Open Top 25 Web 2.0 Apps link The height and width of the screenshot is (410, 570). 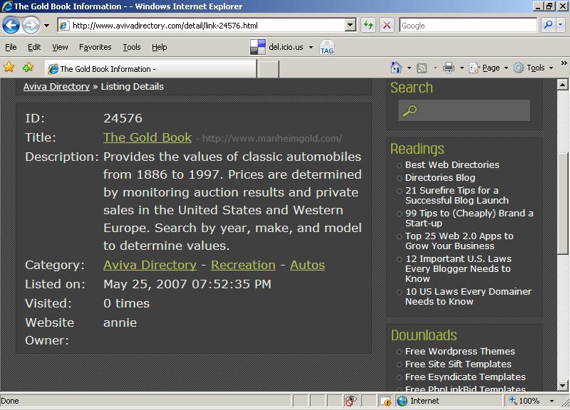(x=459, y=241)
